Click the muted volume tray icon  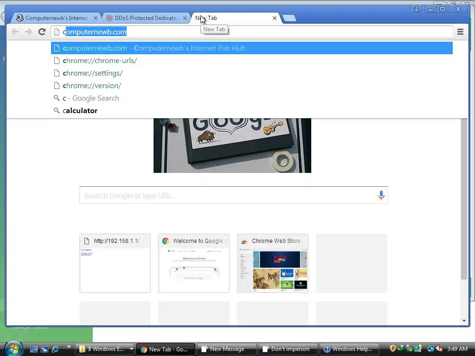(439, 349)
